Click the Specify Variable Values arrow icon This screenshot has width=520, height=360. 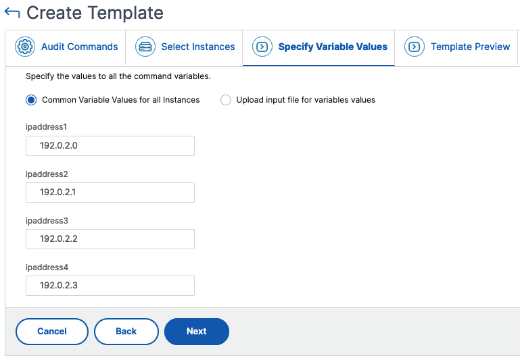click(262, 47)
